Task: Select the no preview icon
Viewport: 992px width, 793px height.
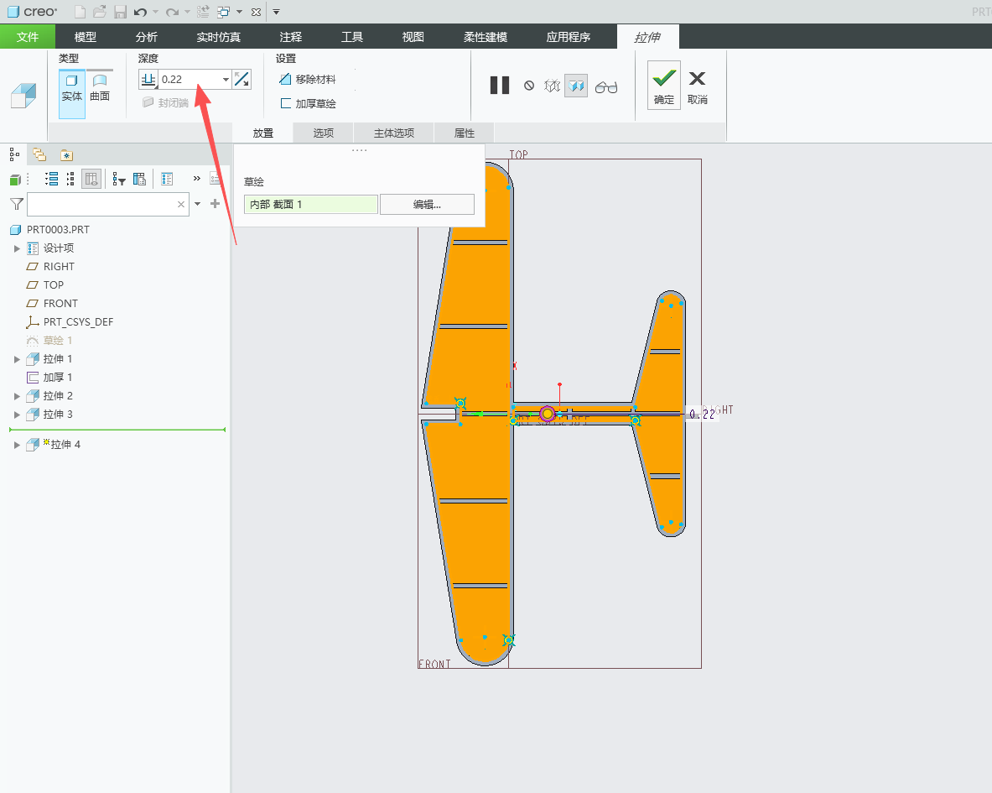Action: [x=529, y=86]
